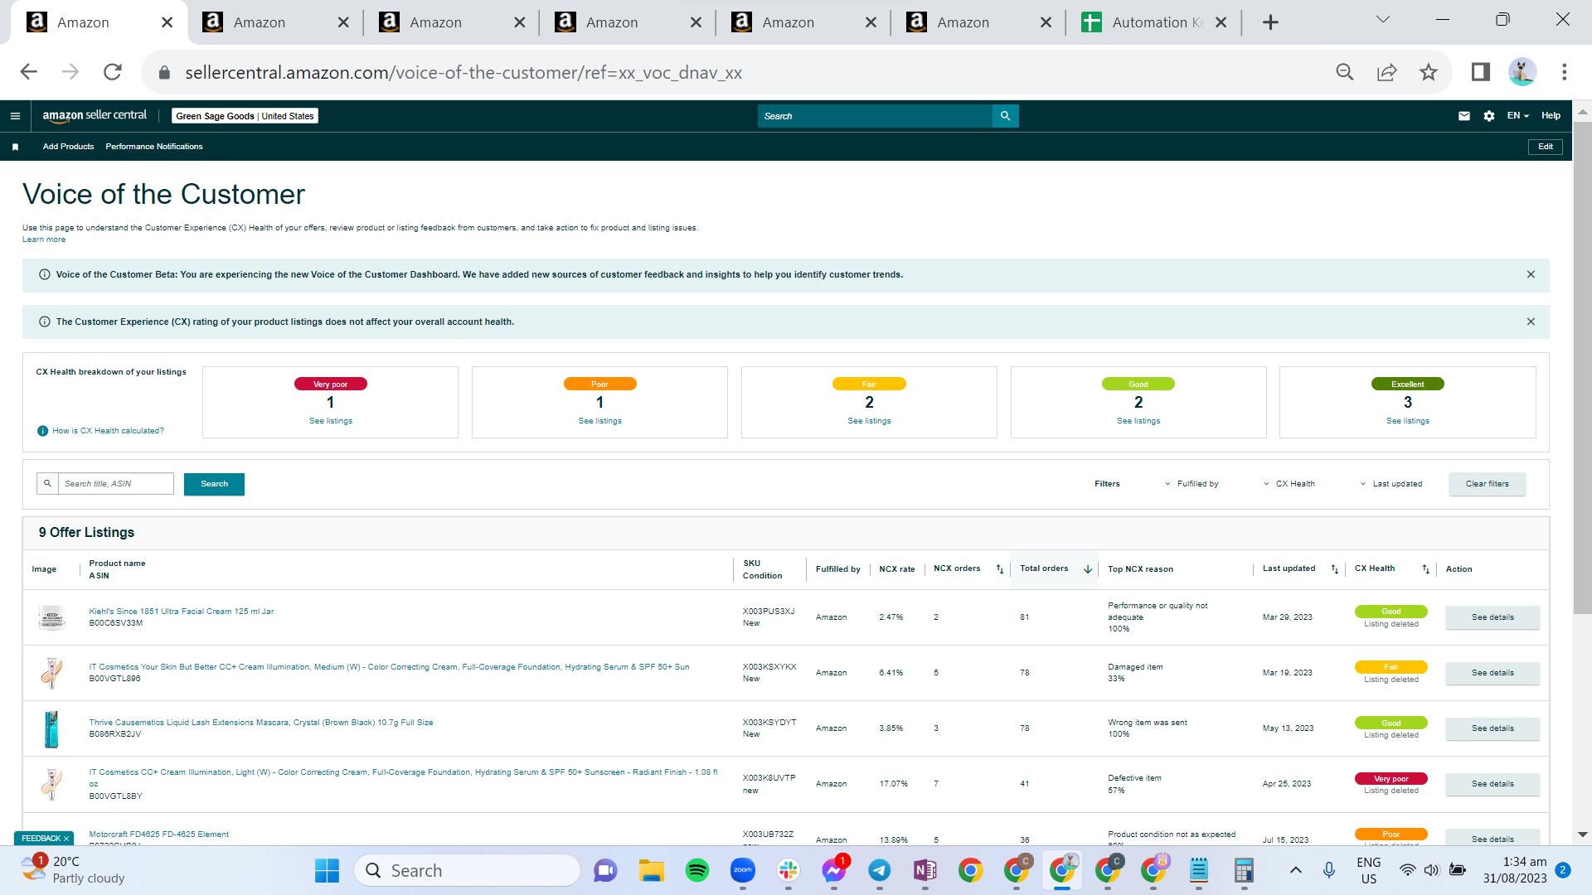The width and height of the screenshot is (1592, 895).
Task: Open OneNote from the taskbar
Action: (925, 870)
